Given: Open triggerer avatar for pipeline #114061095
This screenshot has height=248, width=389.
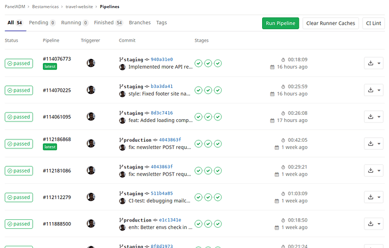Looking at the screenshot, I should 91,116.
